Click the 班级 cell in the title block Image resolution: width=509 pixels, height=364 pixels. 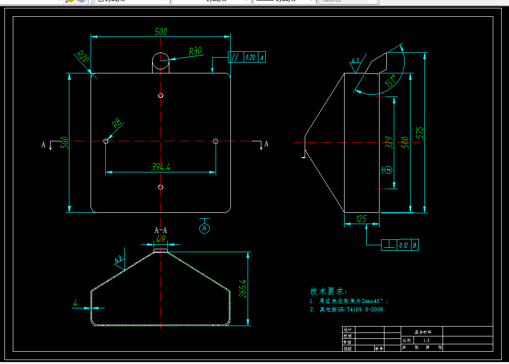[x=348, y=348]
